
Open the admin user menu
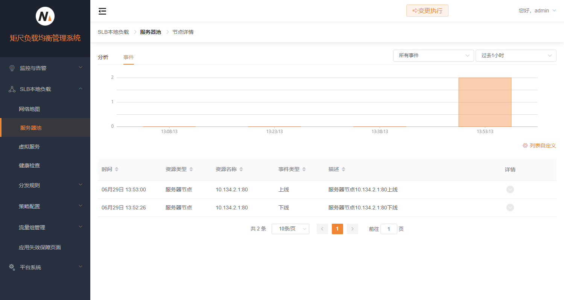tap(537, 11)
